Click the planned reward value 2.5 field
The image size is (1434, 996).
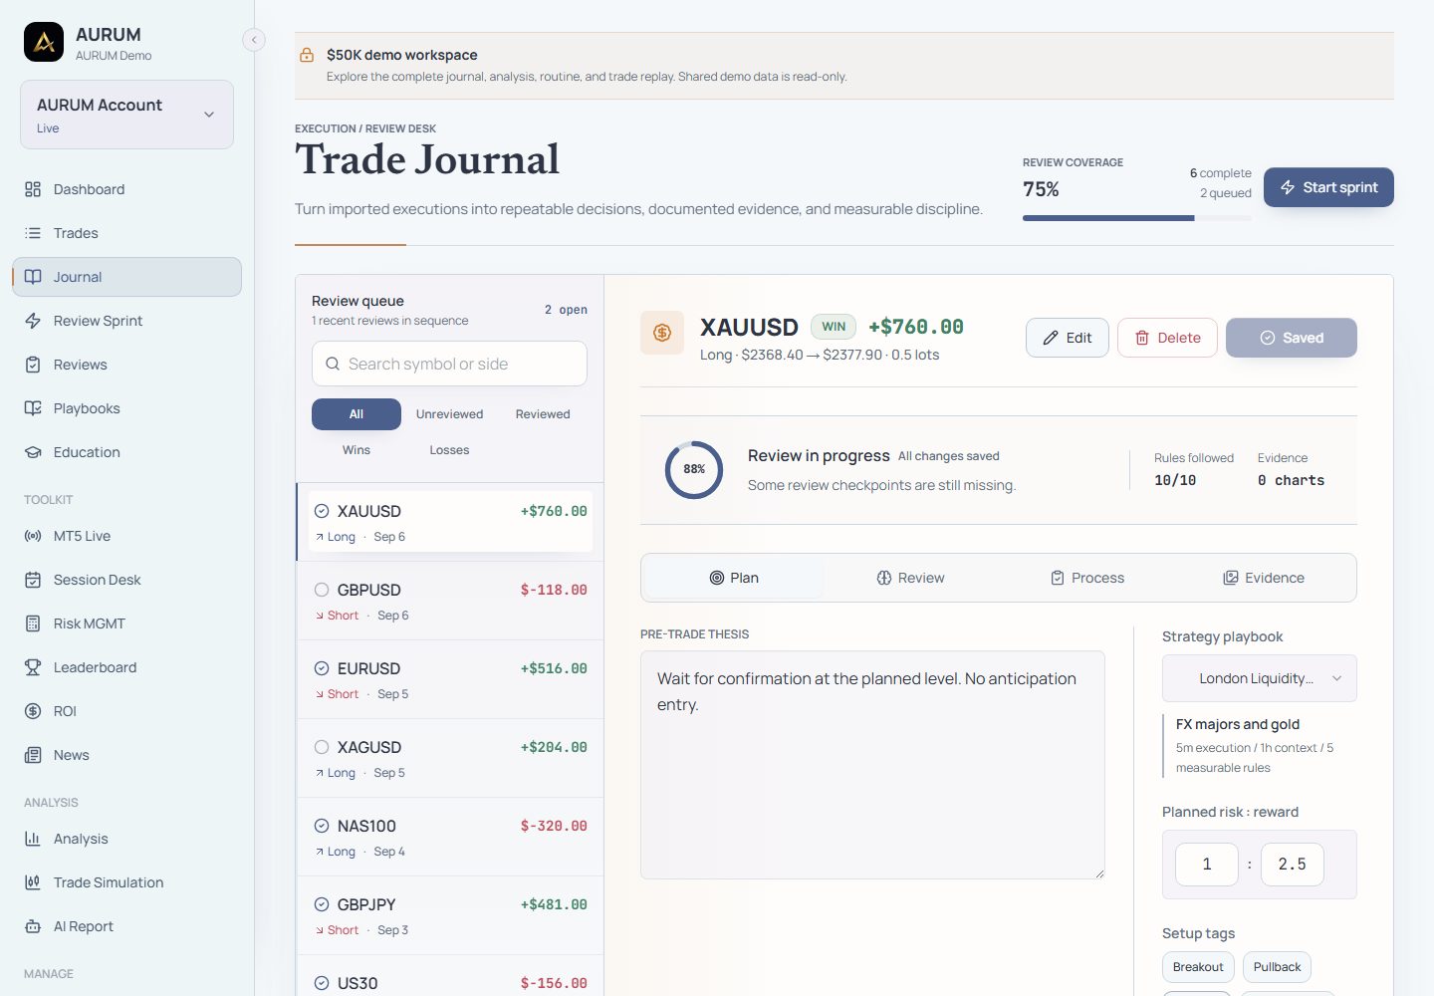1292,865
